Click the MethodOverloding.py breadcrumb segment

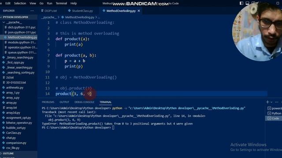[80, 17]
